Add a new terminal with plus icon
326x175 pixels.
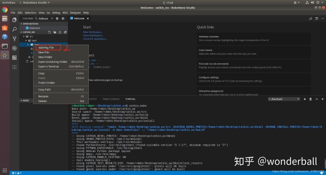(x=305, y=99)
